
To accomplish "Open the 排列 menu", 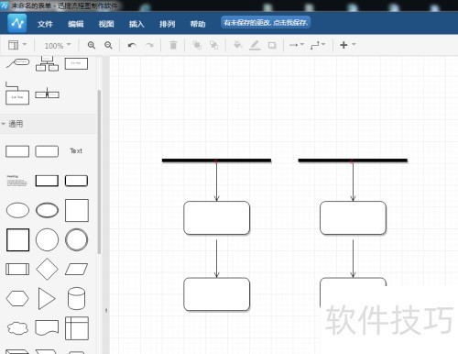I will pyautogui.click(x=168, y=24).
